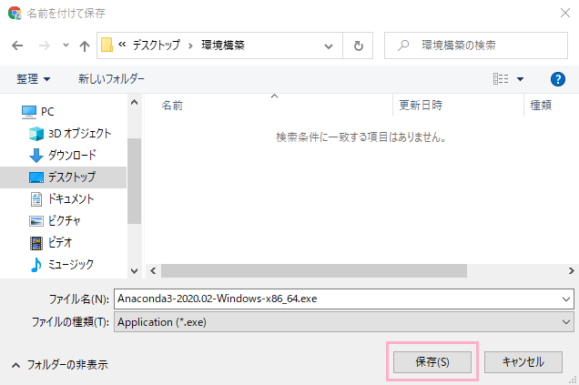Screen dimensions: 579x385
Task: Select ピクチャ in navigation pane
Action: [55, 221]
